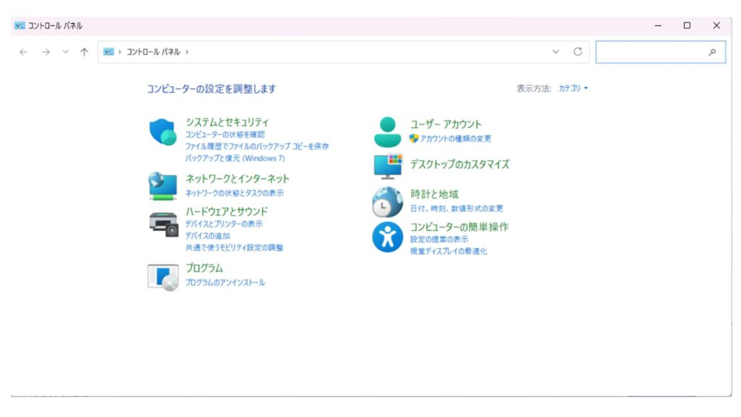Open 共通で使うモビリティ設定の調整 link
741x417 pixels.
click(234, 248)
